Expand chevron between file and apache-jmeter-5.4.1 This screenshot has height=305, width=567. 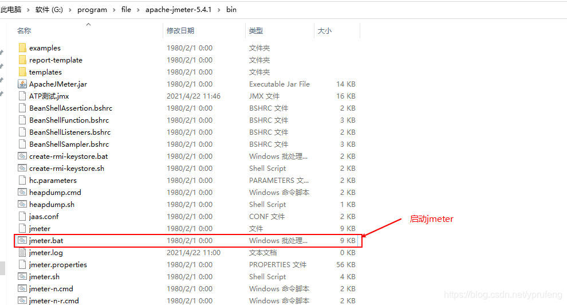(138, 10)
